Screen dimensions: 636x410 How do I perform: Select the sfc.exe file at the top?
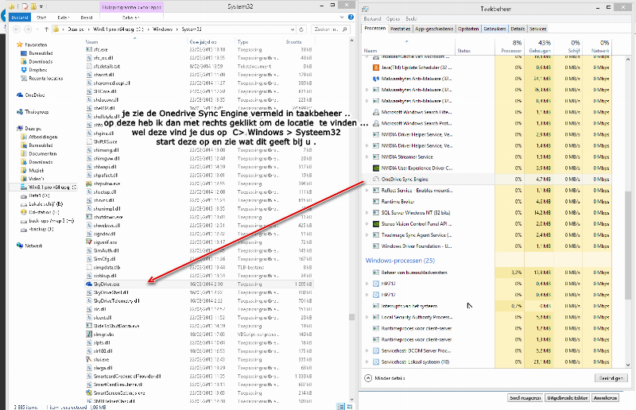[x=199, y=49]
